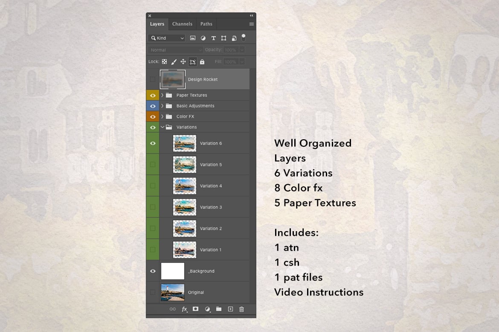Lock image pixels brush icon
This screenshot has width=499, height=332.
point(174,62)
